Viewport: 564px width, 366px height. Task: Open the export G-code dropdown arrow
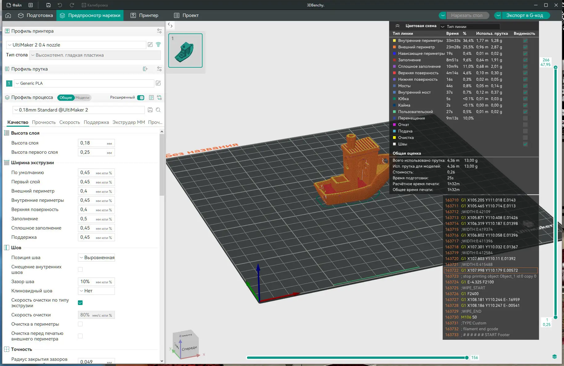tap(498, 15)
